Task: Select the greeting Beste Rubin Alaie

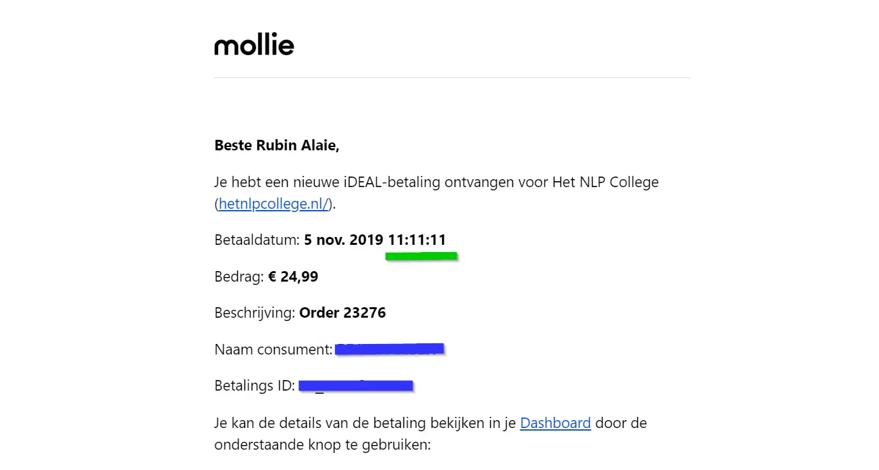Action: pyautogui.click(x=277, y=146)
